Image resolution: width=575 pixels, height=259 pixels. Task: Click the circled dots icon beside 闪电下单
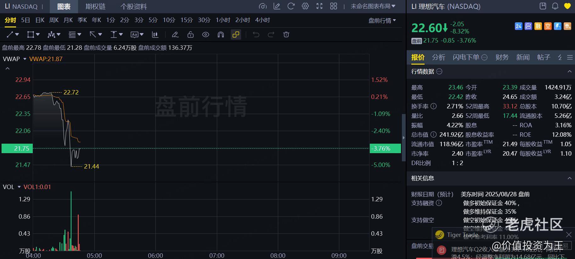pos(484,57)
